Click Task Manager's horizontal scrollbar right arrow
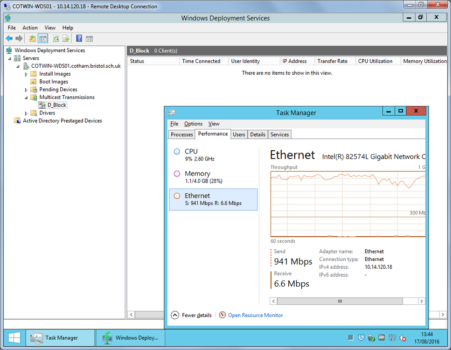The height and width of the screenshot is (350, 451). click(421, 301)
